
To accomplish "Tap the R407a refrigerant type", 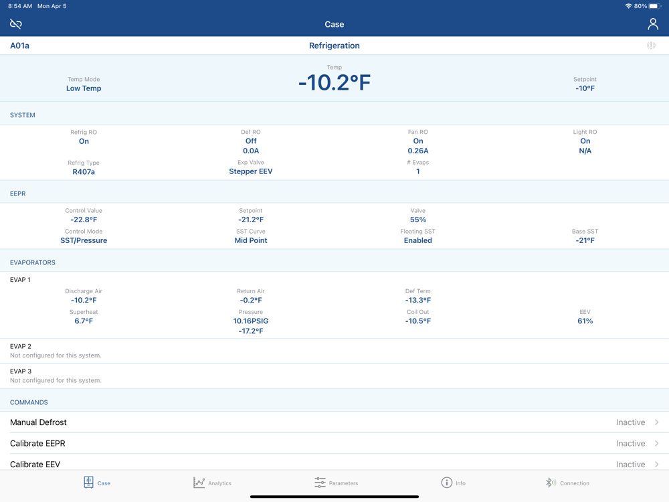I will click(x=84, y=171).
